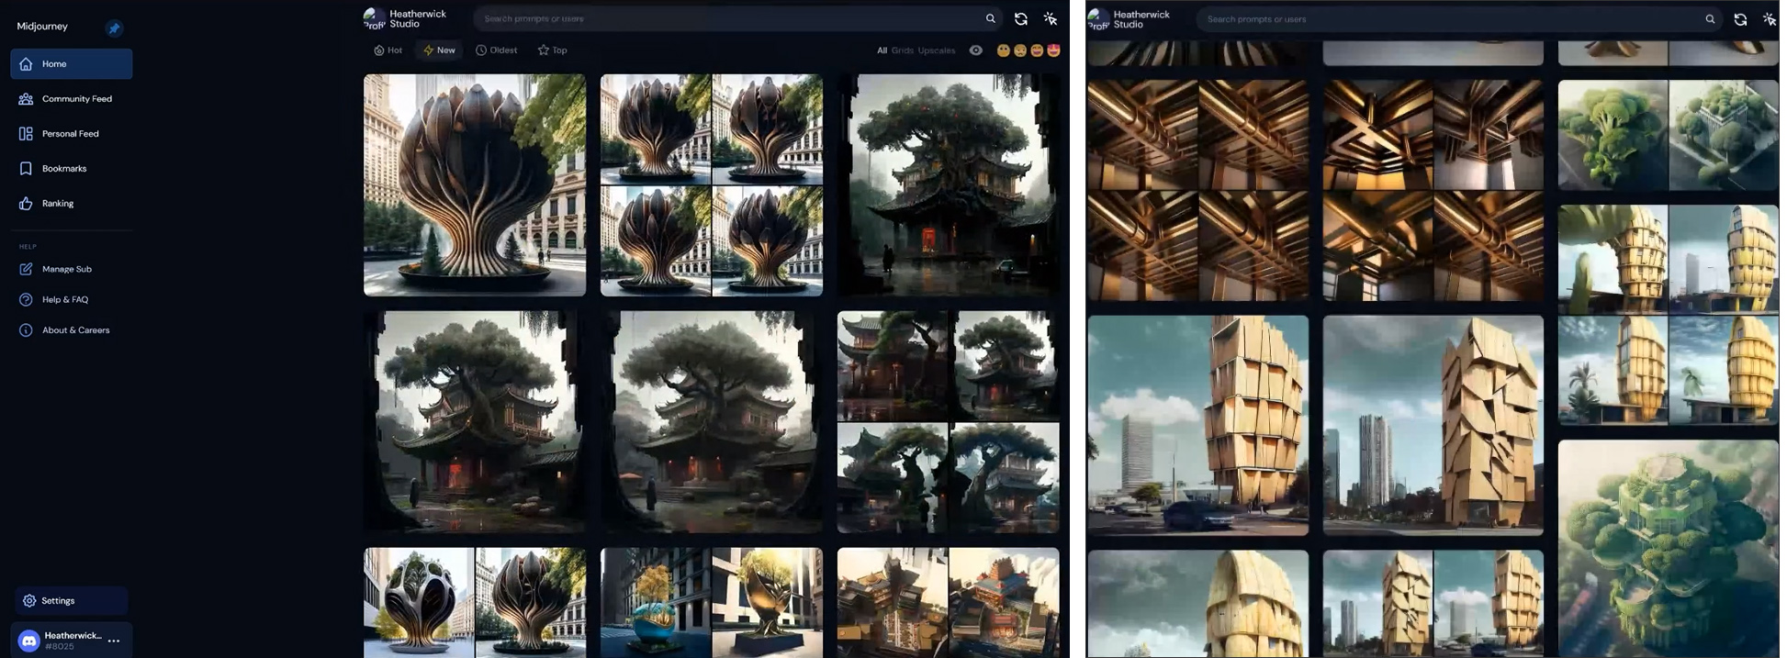Click the Heatherwick... #8025 account name
1787x658 pixels.
coord(73,641)
